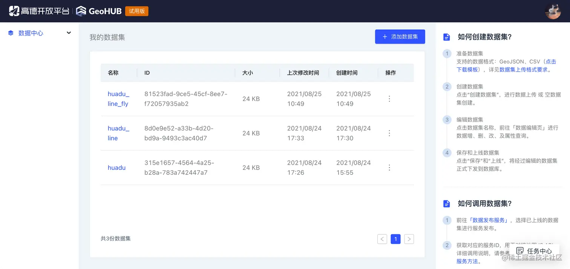Image resolution: width=570 pixels, height=269 pixels.
Task: Click ID 315e1657-4564-4a25-b28a-783a742447a7
Action: pos(179,168)
